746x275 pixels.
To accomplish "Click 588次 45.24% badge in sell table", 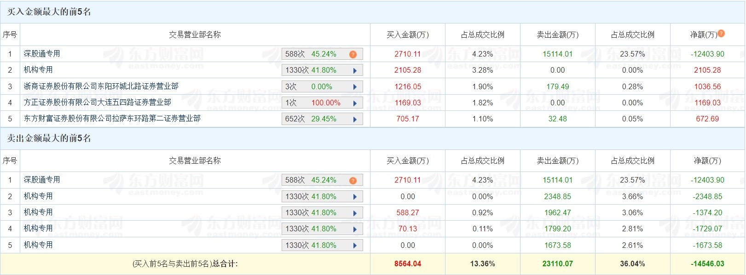I will pos(322,180).
